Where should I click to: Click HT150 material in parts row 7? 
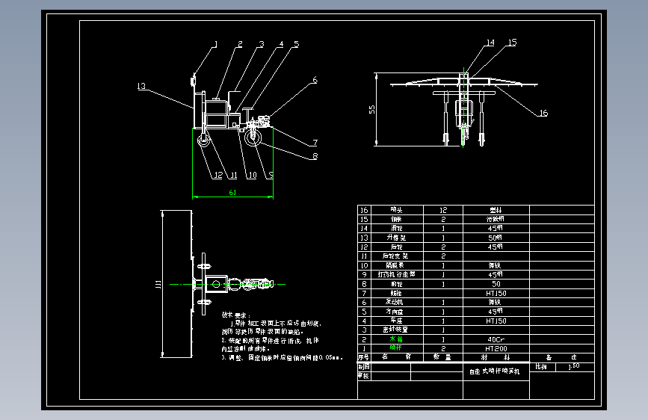point(496,293)
